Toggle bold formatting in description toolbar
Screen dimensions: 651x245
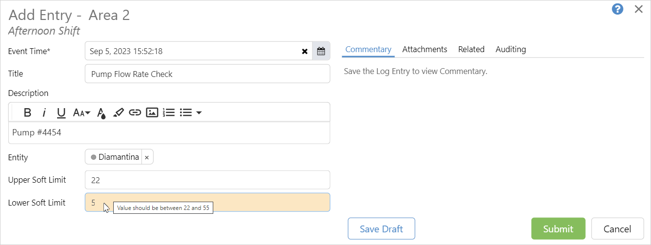pos(28,113)
